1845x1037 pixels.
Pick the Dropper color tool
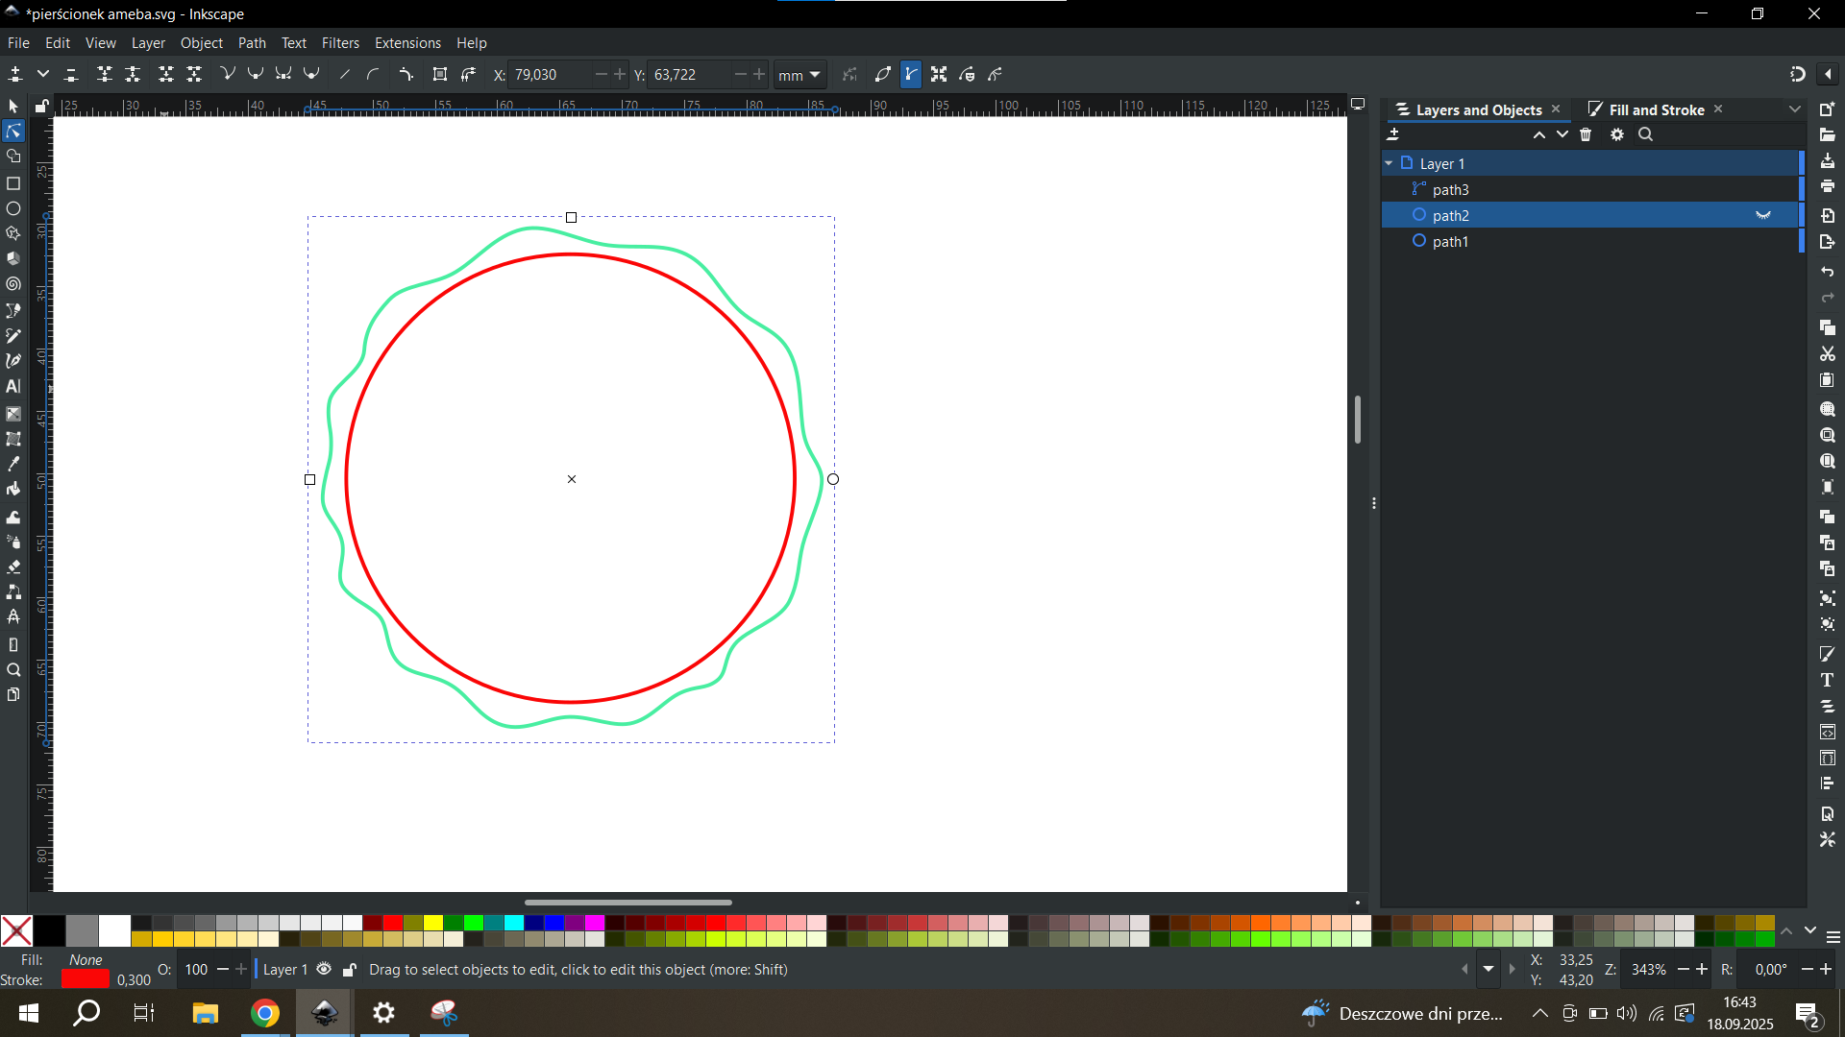pos(13,465)
